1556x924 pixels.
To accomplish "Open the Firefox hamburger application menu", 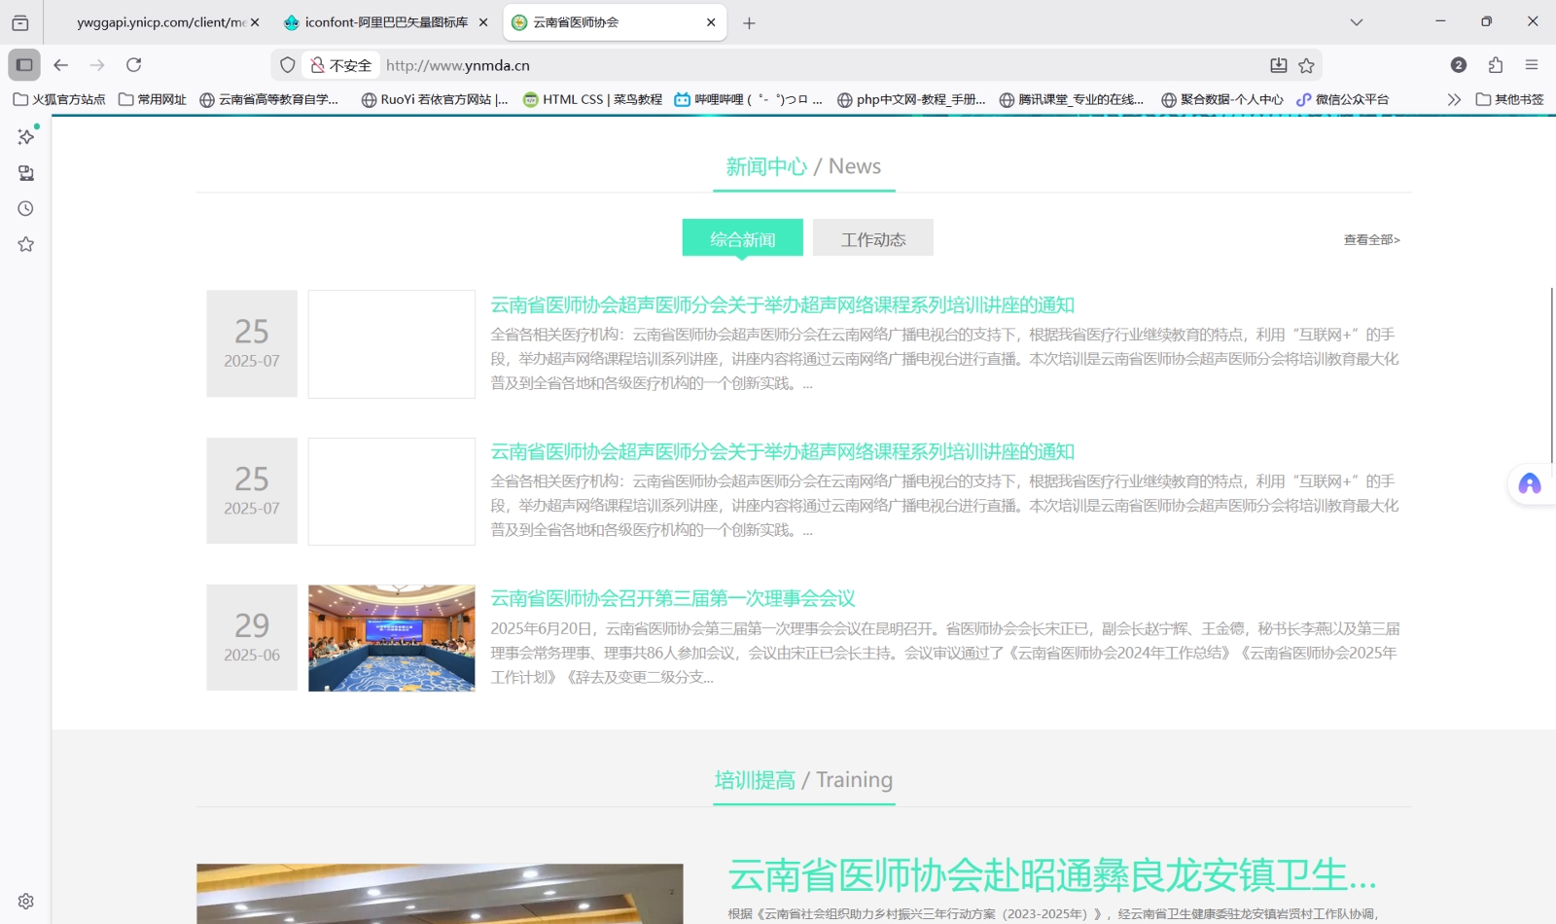I will [x=1530, y=64].
